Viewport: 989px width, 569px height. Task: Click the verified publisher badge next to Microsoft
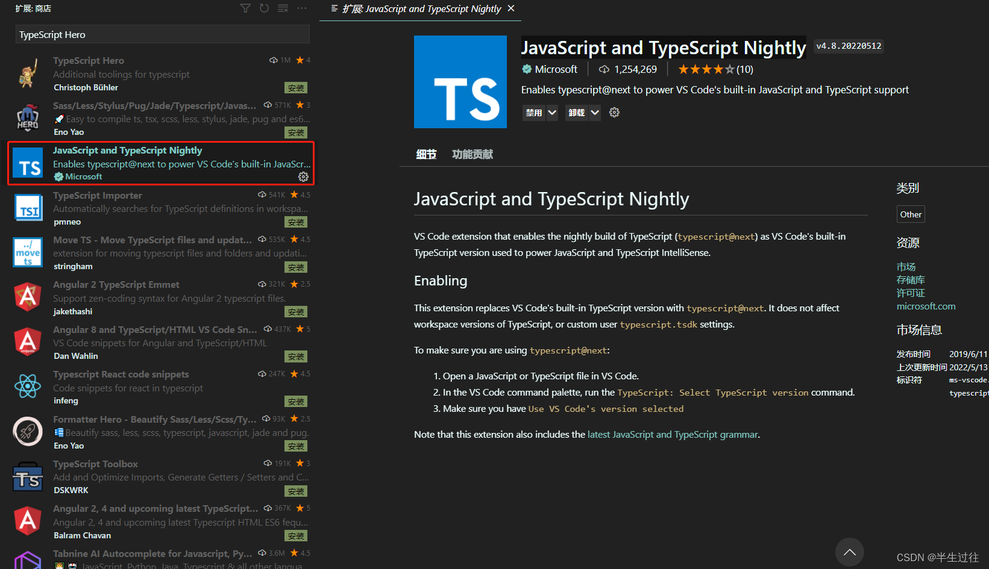[x=526, y=69]
